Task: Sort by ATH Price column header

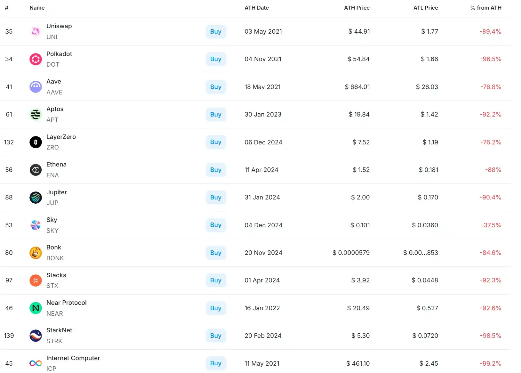Action: [357, 8]
